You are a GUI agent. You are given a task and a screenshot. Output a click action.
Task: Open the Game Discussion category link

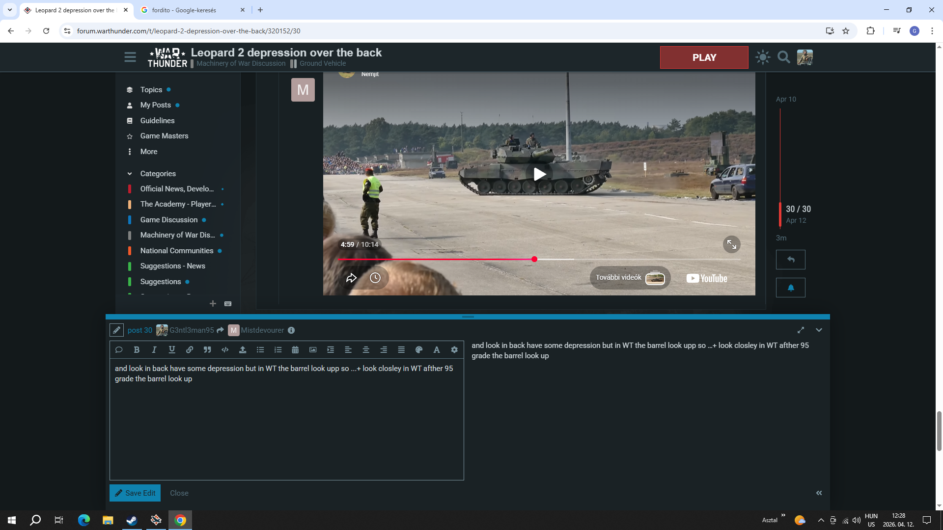169,220
